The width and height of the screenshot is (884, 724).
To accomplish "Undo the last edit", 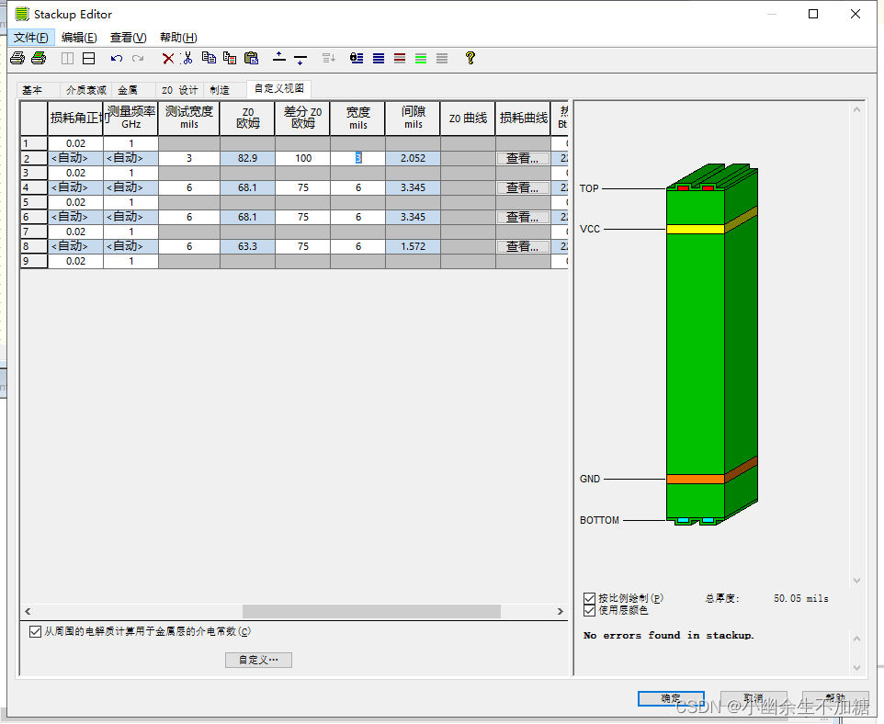I will click(117, 58).
